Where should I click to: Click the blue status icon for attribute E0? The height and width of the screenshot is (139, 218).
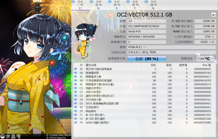(75, 107)
